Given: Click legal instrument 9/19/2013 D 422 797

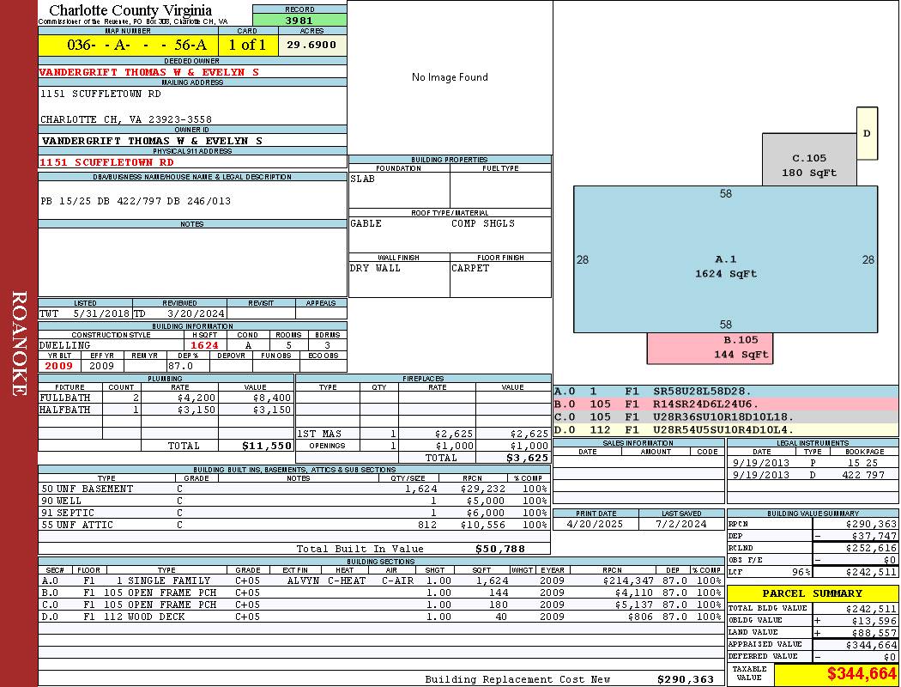Looking at the screenshot, I should pos(813,475).
